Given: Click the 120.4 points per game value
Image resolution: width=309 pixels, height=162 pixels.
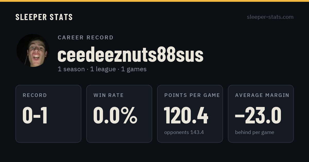Looking at the screenshot, I should coord(186,115).
